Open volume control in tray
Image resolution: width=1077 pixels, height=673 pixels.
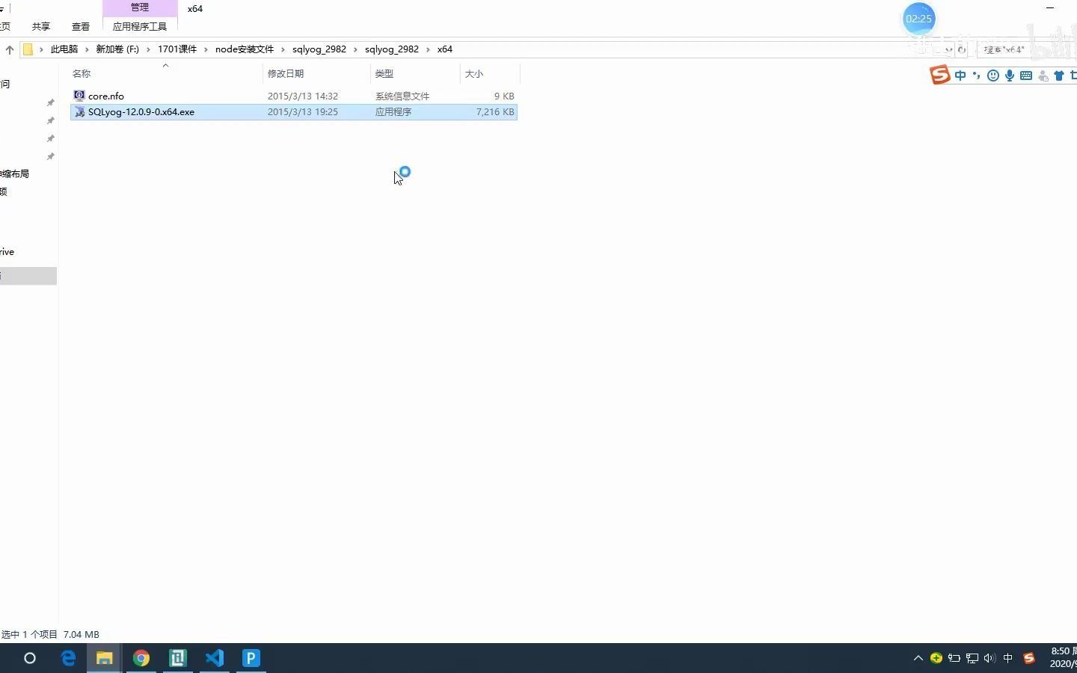pos(989,658)
